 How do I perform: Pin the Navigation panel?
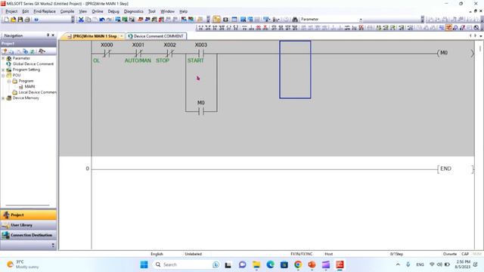[x=48, y=36]
